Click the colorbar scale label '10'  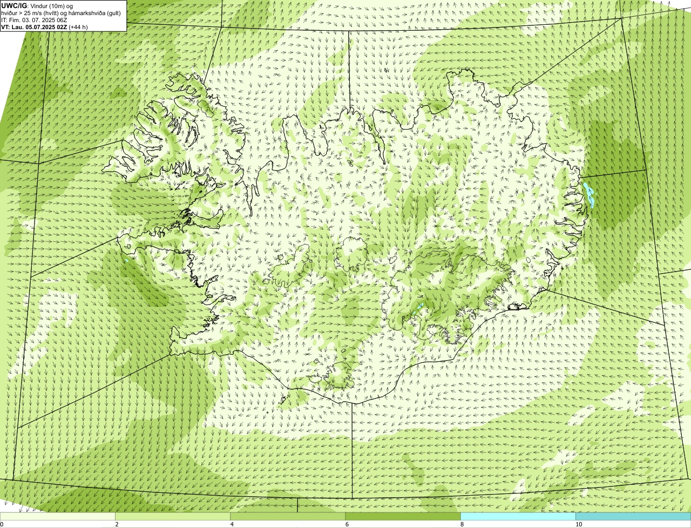click(578, 524)
